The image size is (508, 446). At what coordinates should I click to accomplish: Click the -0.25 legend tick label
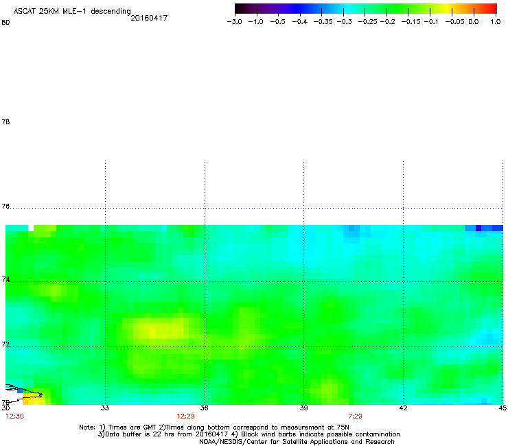[367, 22]
